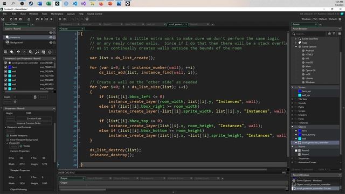345x194 pixels.
Task: Toggle the Enable Viewports checkbox
Action: (8, 136)
